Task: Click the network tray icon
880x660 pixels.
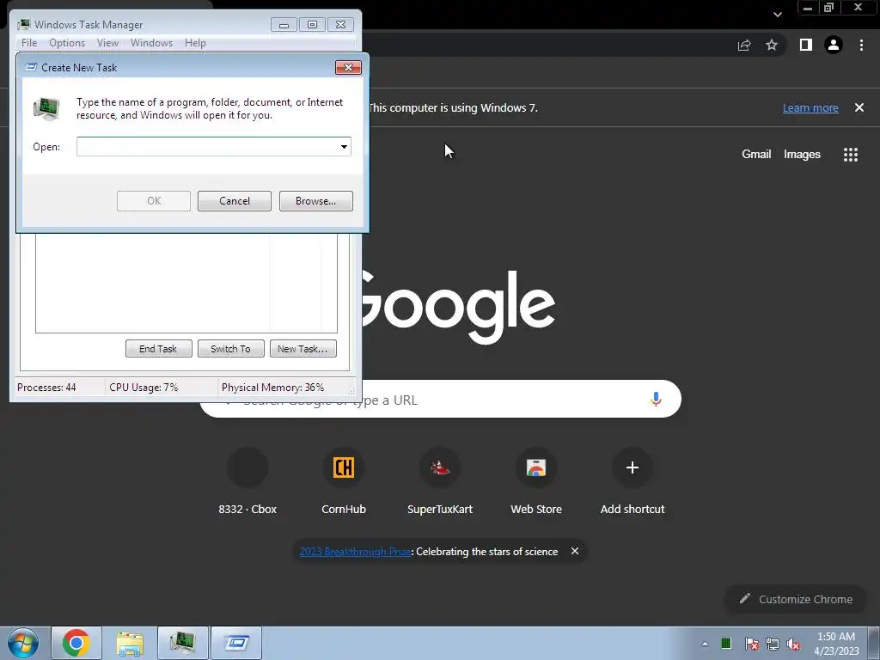Action: (x=773, y=644)
